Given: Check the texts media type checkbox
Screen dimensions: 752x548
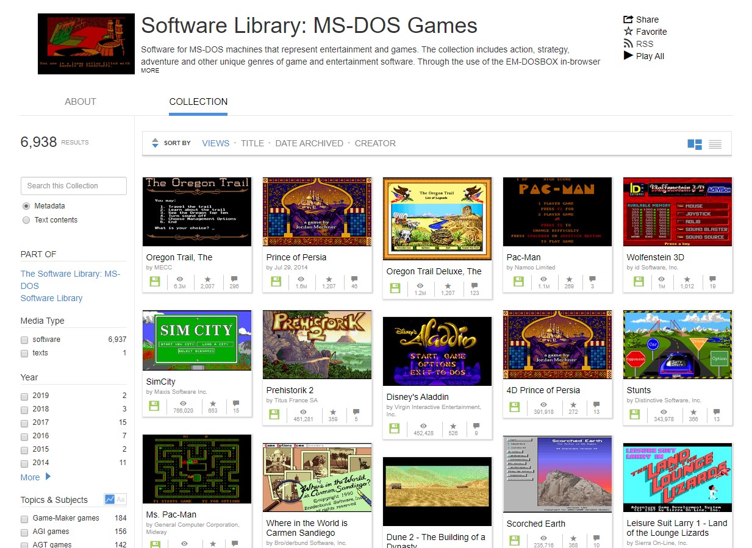Looking at the screenshot, I should coord(24,354).
